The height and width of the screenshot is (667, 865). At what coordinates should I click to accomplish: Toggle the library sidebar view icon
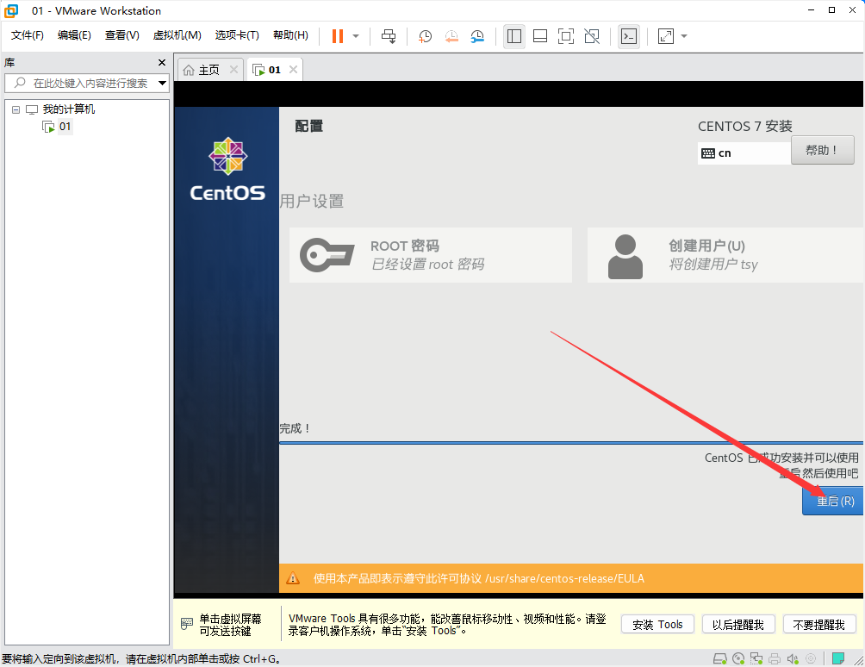point(514,36)
